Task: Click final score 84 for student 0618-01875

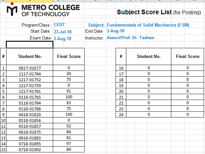Action: pos(69,132)
